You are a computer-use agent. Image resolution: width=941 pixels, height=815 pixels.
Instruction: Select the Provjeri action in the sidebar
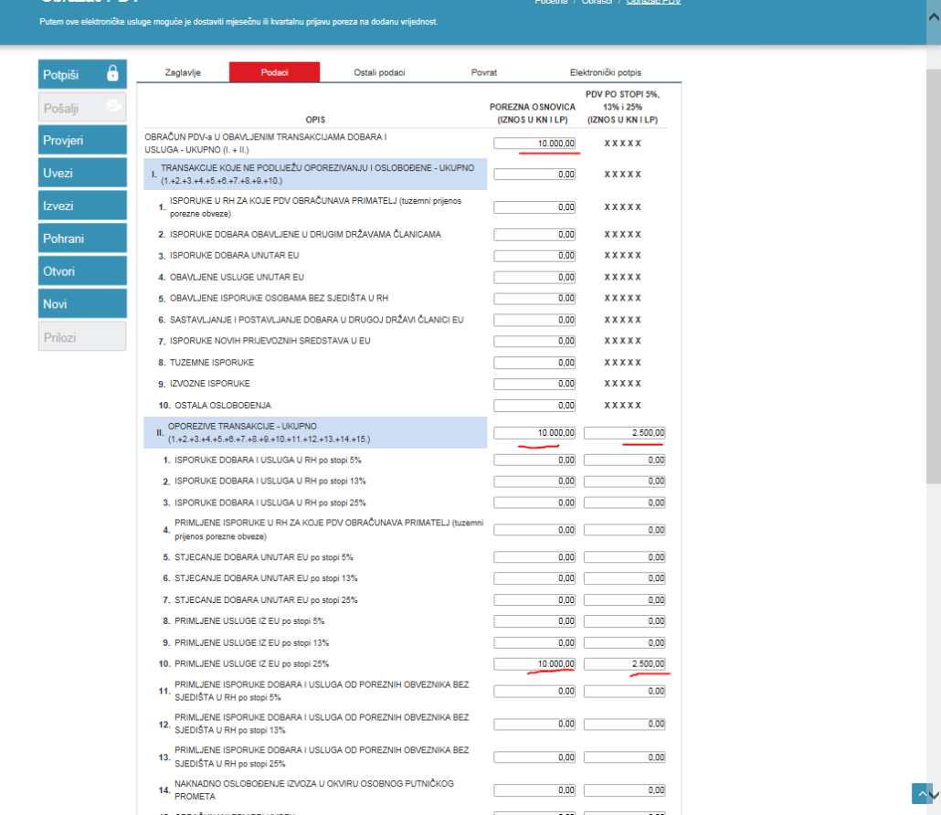click(x=80, y=139)
